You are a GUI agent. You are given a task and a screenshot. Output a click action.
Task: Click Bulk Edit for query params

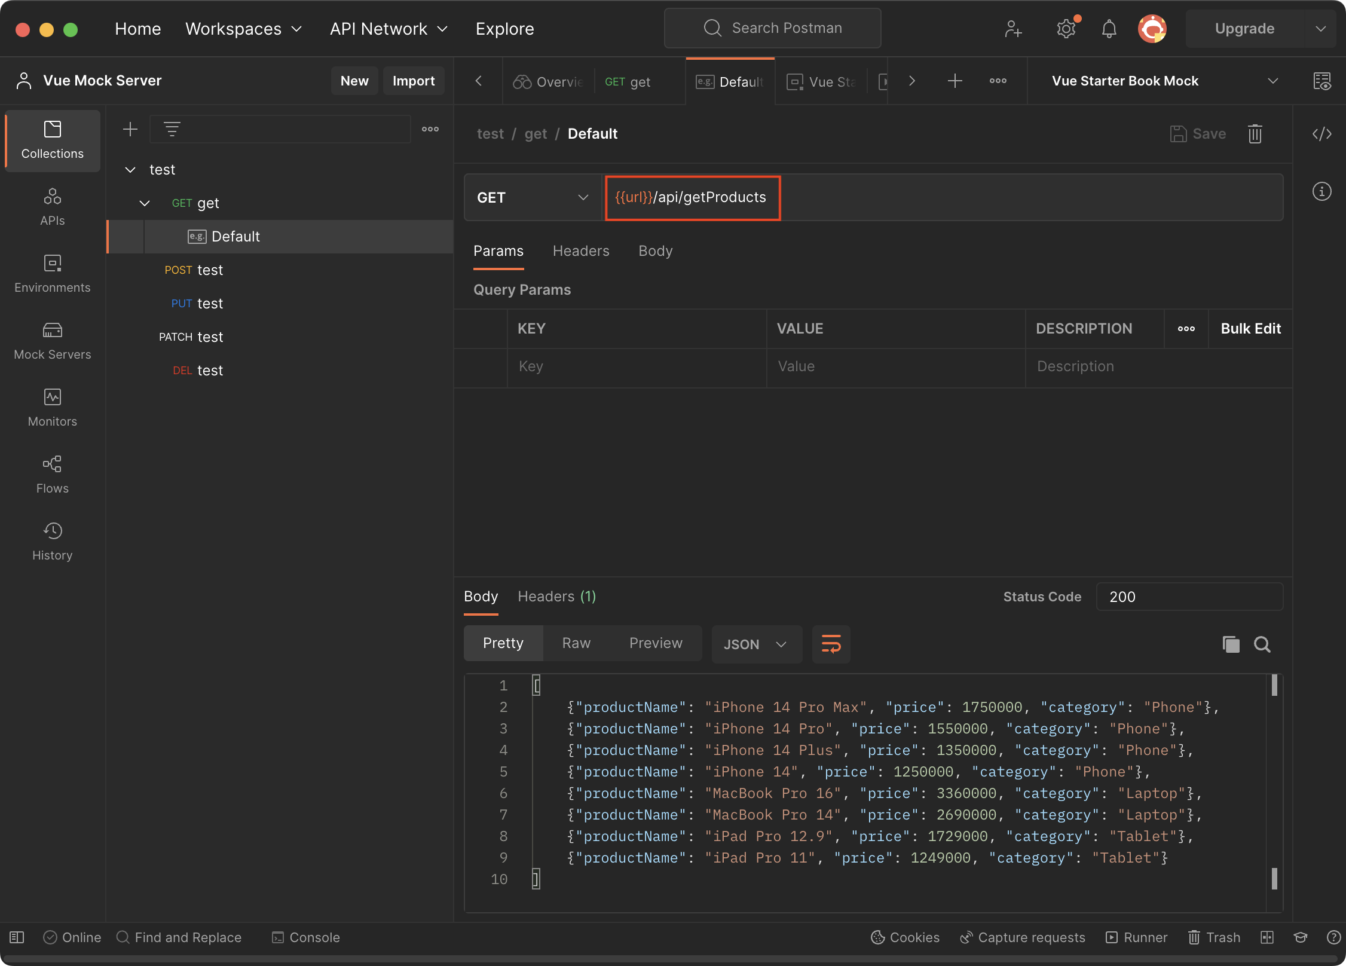tap(1250, 329)
